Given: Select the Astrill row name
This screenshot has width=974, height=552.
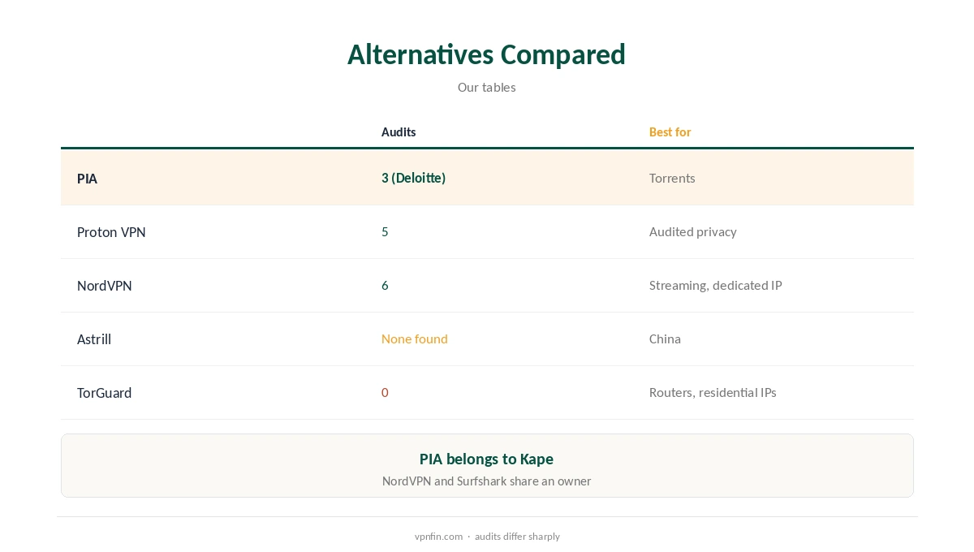Looking at the screenshot, I should tap(94, 339).
